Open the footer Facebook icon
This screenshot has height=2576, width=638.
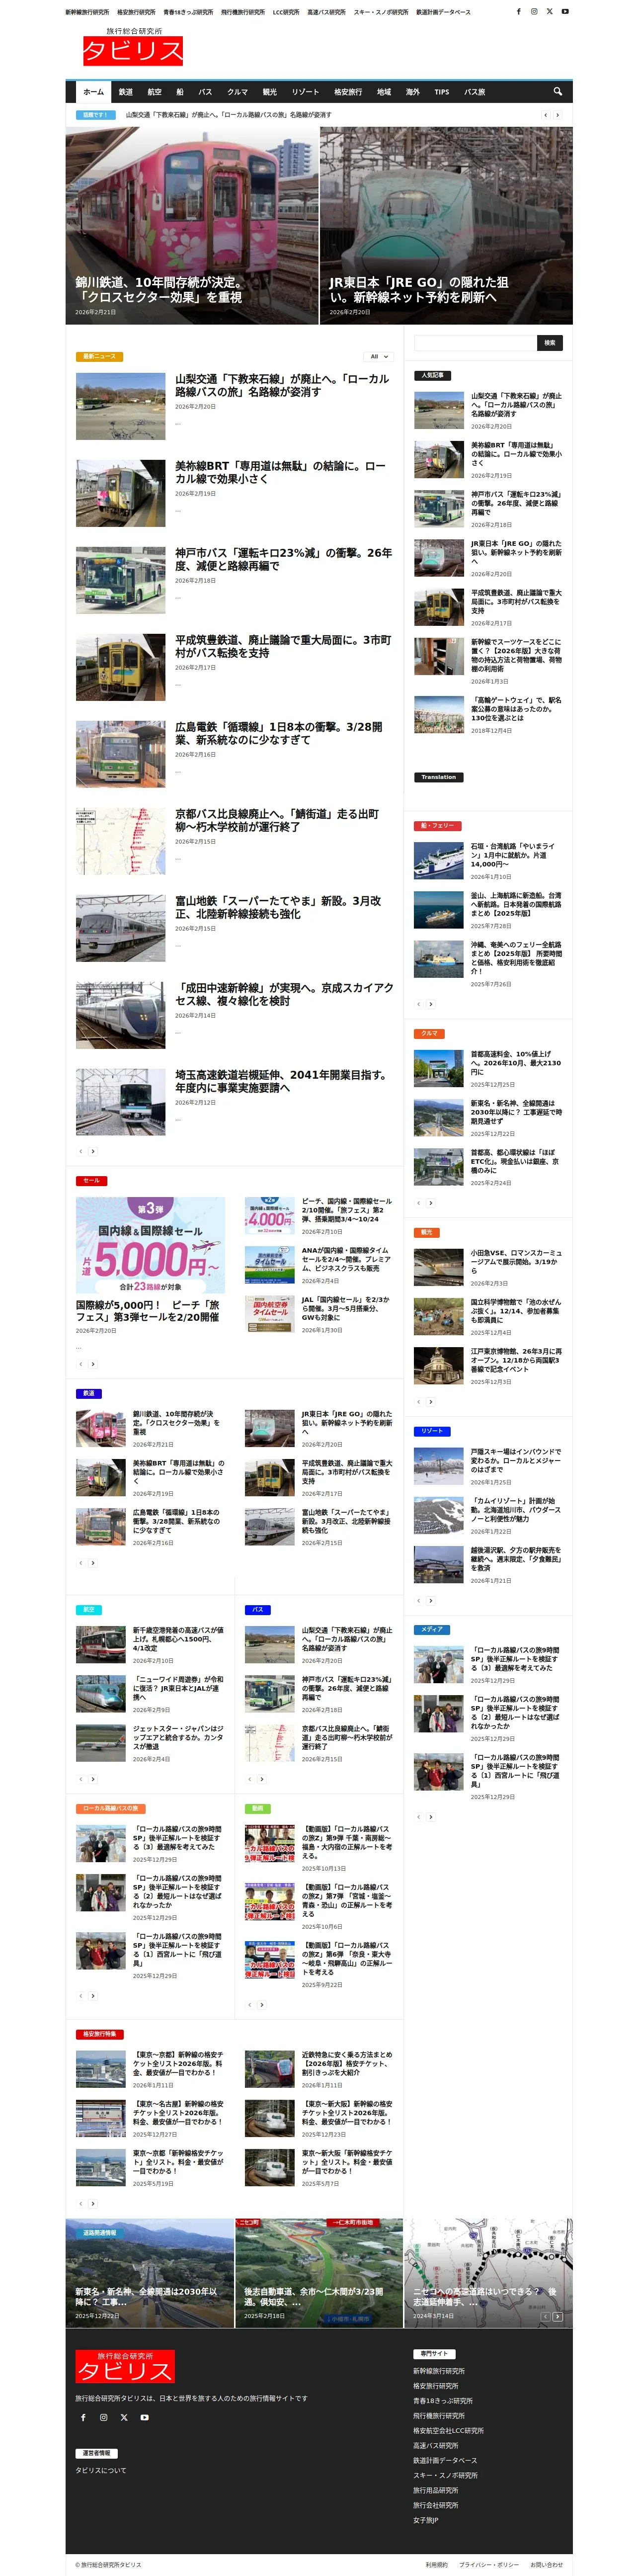[83, 2417]
